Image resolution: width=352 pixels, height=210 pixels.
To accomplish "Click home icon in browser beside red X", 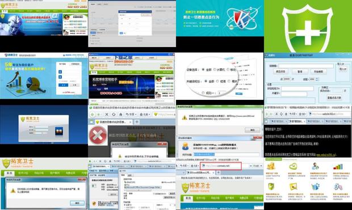I will (120, 115).
